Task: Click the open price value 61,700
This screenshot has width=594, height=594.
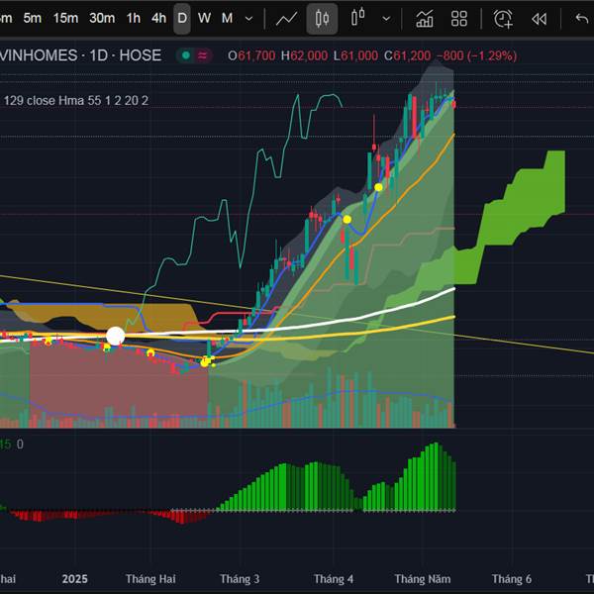Action: (256, 56)
